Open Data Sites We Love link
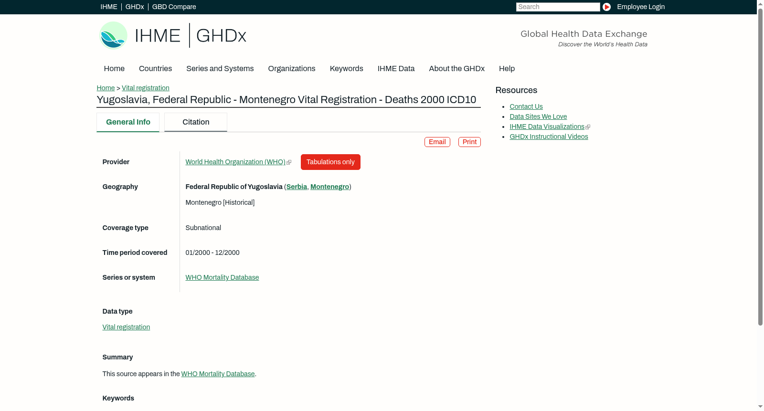The width and height of the screenshot is (764, 411). [x=538, y=116]
